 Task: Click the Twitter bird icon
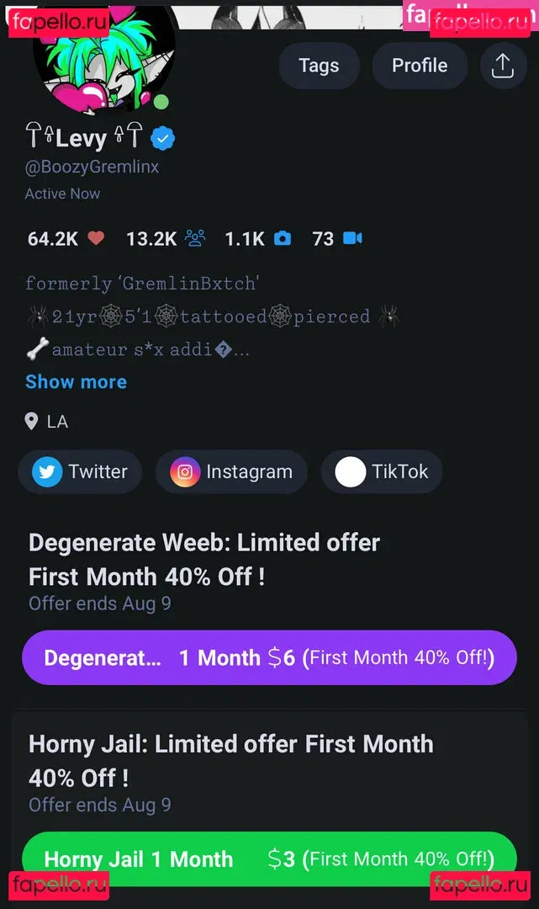tap(47, 472)
